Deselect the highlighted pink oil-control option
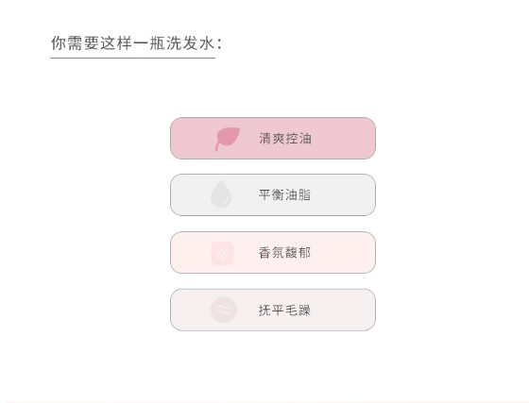The image size is (529, 403). tap(273, 138)
